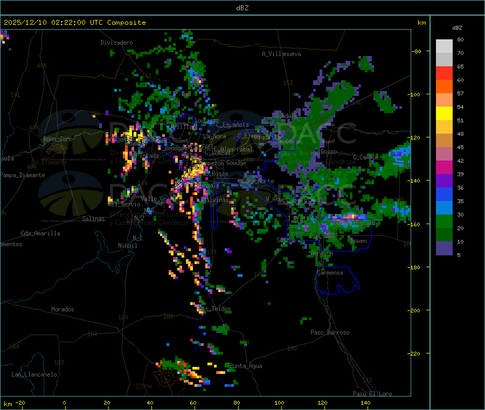Click the -20 tick on the horizontal axis

tap(20, 402)
